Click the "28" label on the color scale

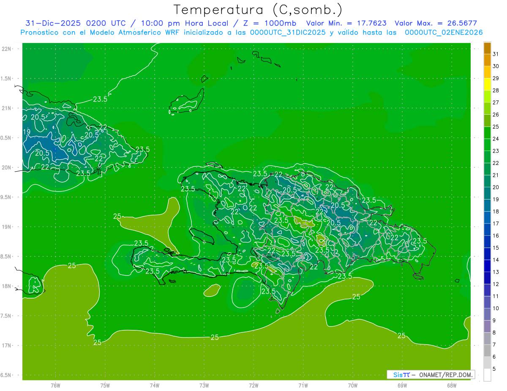tap(496, 90)
